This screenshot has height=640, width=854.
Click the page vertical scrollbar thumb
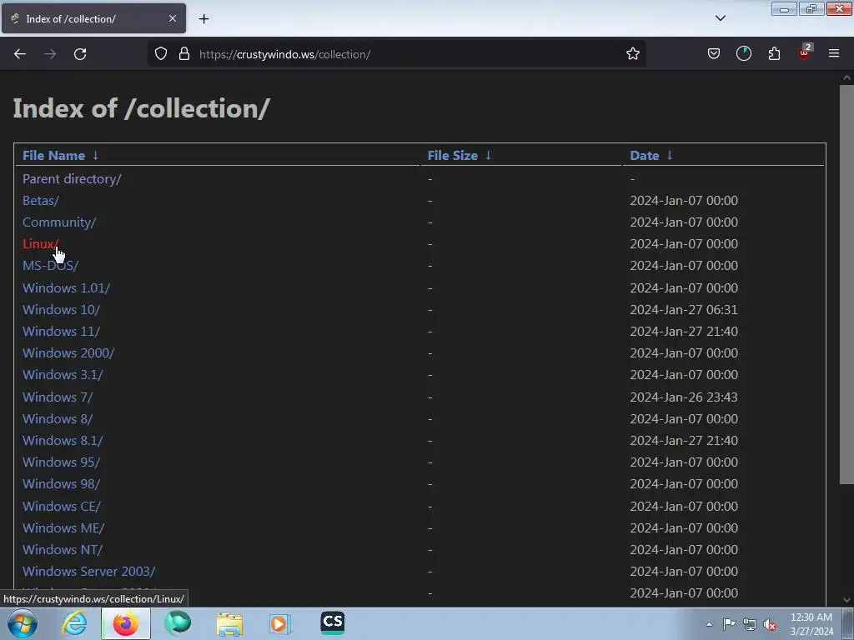(x=846, y=284)
